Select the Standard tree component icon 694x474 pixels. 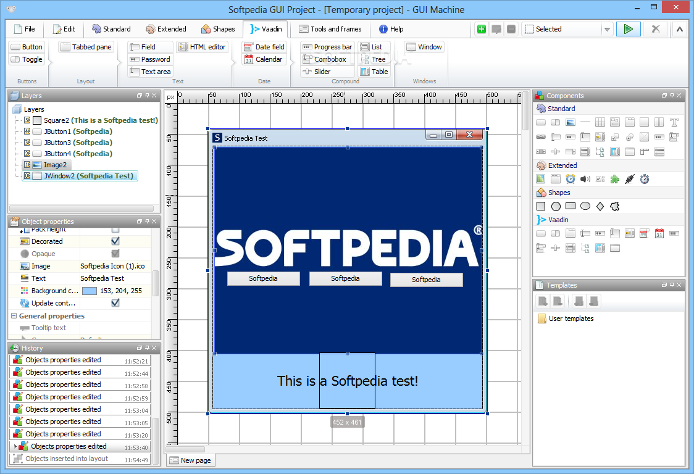(x=600, y=152)
